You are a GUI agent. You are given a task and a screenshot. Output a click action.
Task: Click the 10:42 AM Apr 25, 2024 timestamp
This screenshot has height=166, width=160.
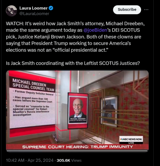[x=30, y=160]
